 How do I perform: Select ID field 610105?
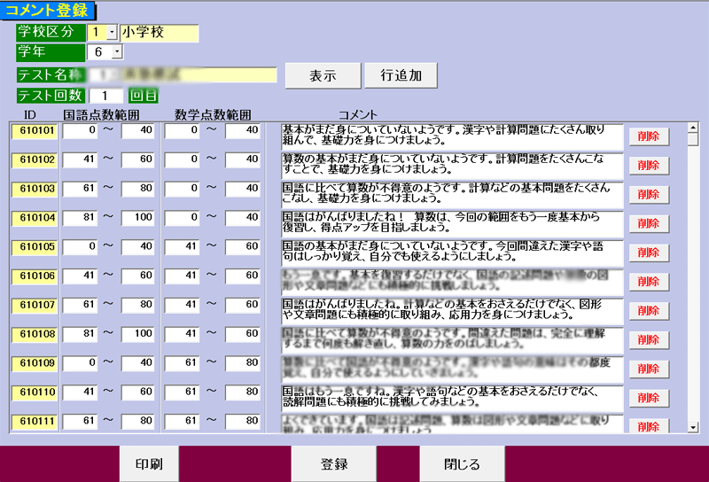pos(35,247)
